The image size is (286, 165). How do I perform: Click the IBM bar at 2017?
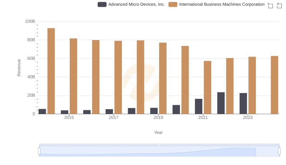[118, 77]
